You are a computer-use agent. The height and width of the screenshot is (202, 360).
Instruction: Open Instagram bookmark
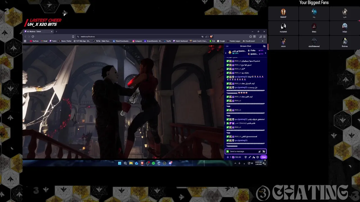(x=137, y=41)
